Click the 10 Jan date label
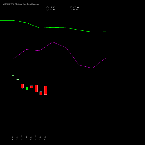Image resolution: width=145 pixels, height=145 pixels. point(22,138)
